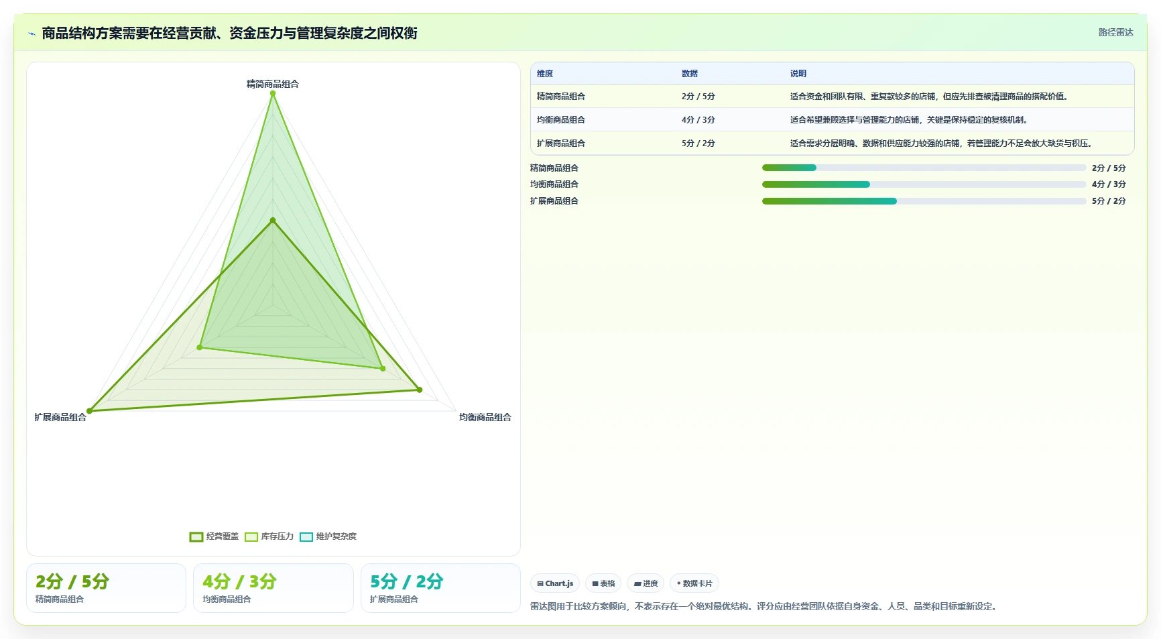
Task: Open the 5分 / 2分 扩展商品组合 card
Action: 440,588
